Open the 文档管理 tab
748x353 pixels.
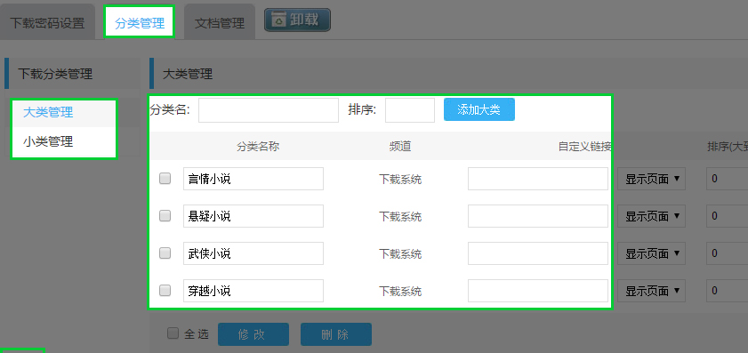pyautogui.click(x=220, y=23)
